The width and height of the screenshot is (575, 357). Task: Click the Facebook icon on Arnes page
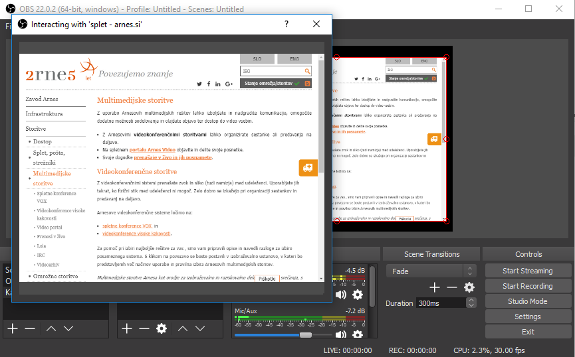209,84
